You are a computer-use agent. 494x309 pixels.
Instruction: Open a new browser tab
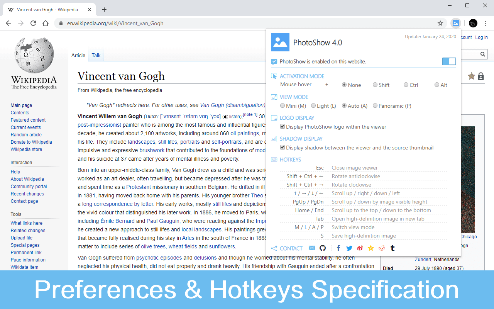click(104, 10)
